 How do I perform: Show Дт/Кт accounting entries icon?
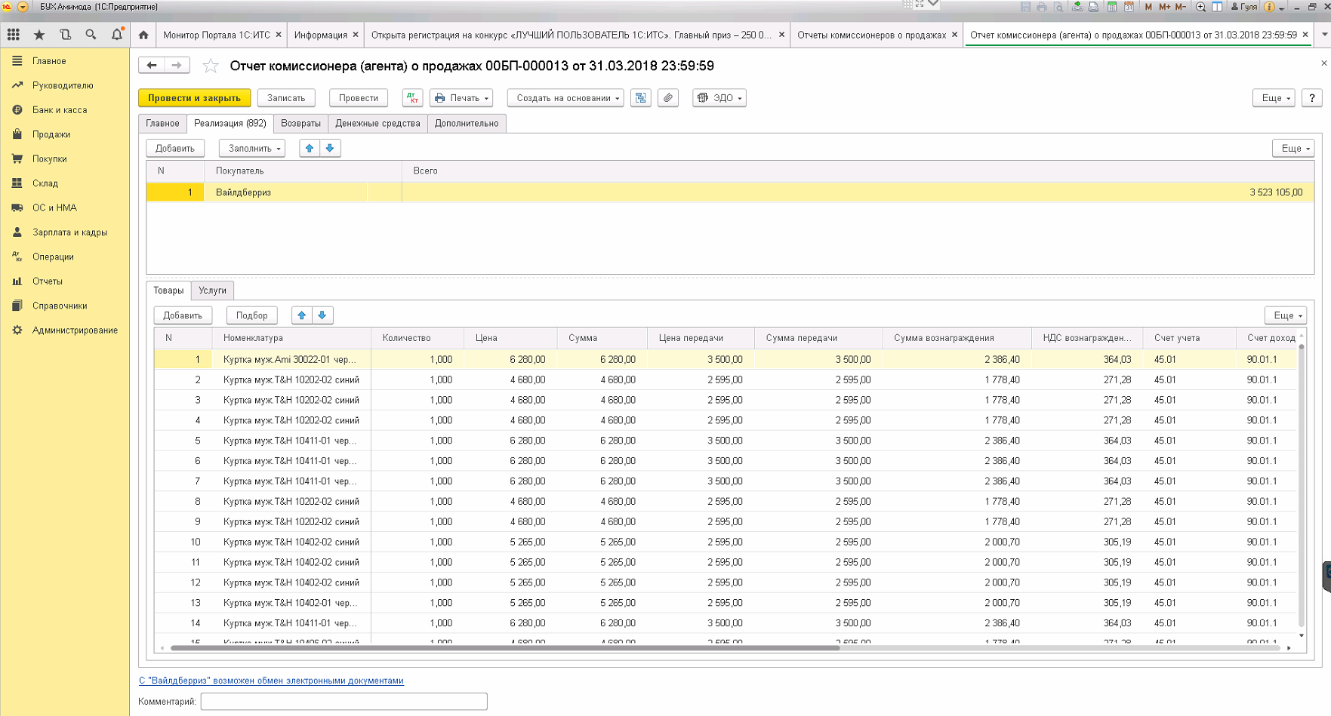coord(412,98)
